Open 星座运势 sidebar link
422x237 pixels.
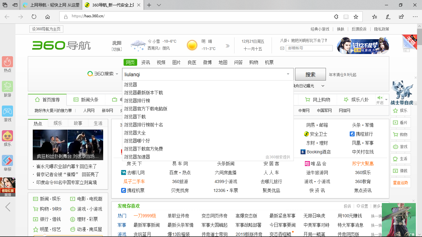400,183
